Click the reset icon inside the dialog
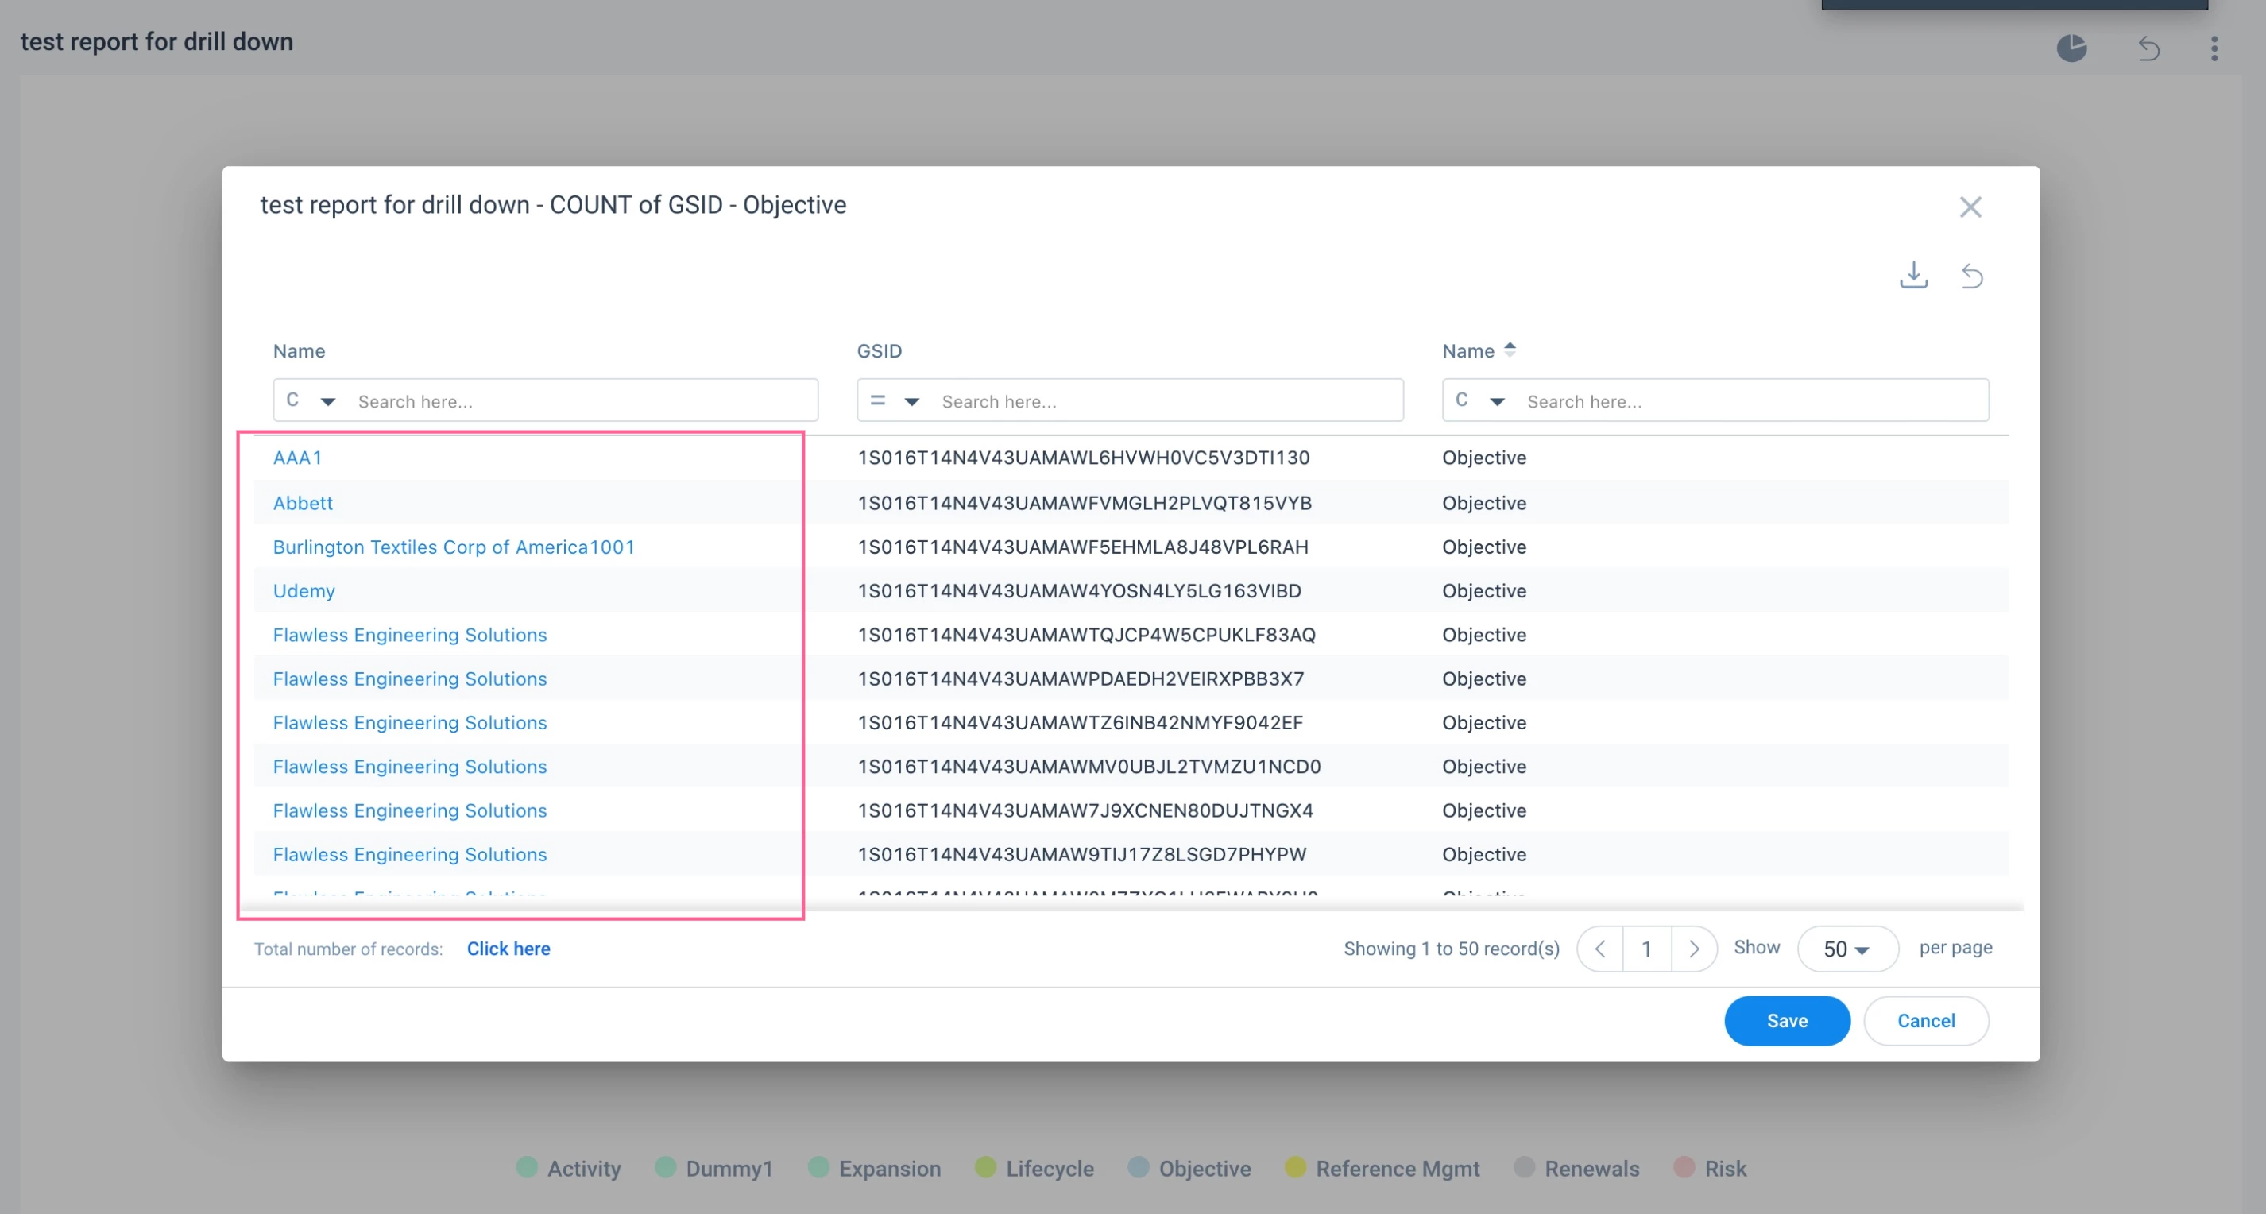 [x=1972, y=276]
